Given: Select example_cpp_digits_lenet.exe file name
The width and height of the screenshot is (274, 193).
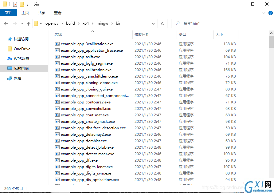Looking at the screenshot, I should [x=87, y=167].
